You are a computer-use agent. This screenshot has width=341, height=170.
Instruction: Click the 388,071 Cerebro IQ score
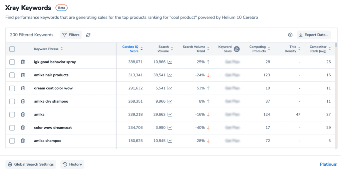click(x=136, y=62)
